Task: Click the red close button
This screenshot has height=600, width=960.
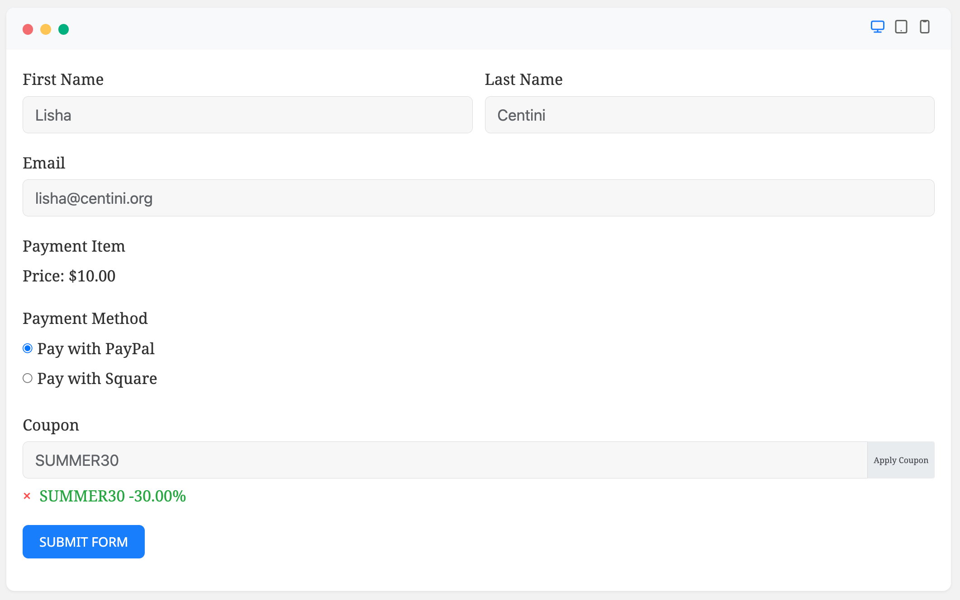Action: pos(28,28)
